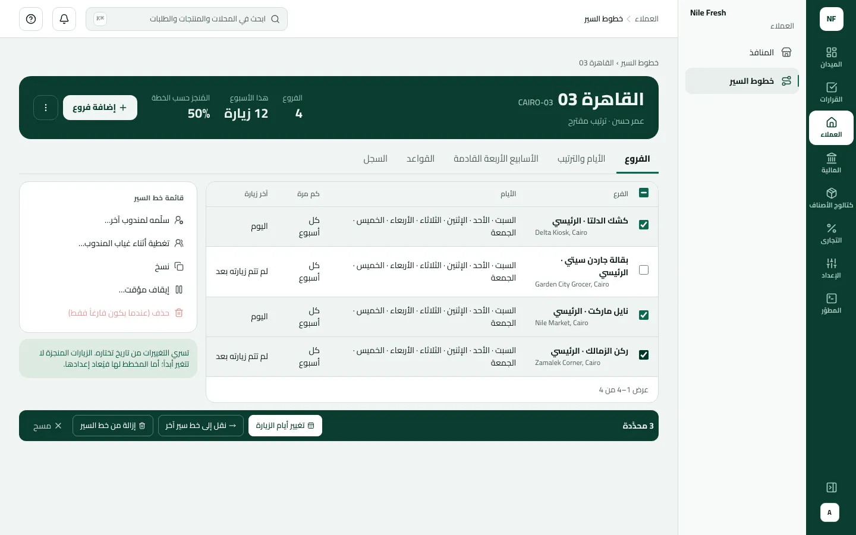
Task: Collapse the sidebar panel icon
Action: [832, 487]
